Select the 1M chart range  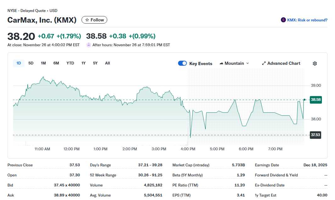coord(43,63)
